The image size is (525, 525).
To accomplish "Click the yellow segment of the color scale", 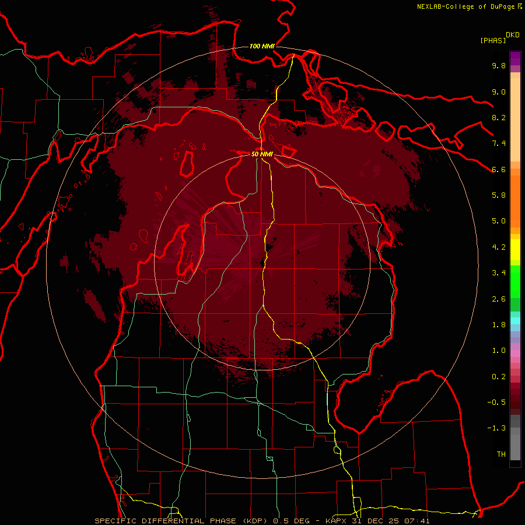I will point(515,250).
